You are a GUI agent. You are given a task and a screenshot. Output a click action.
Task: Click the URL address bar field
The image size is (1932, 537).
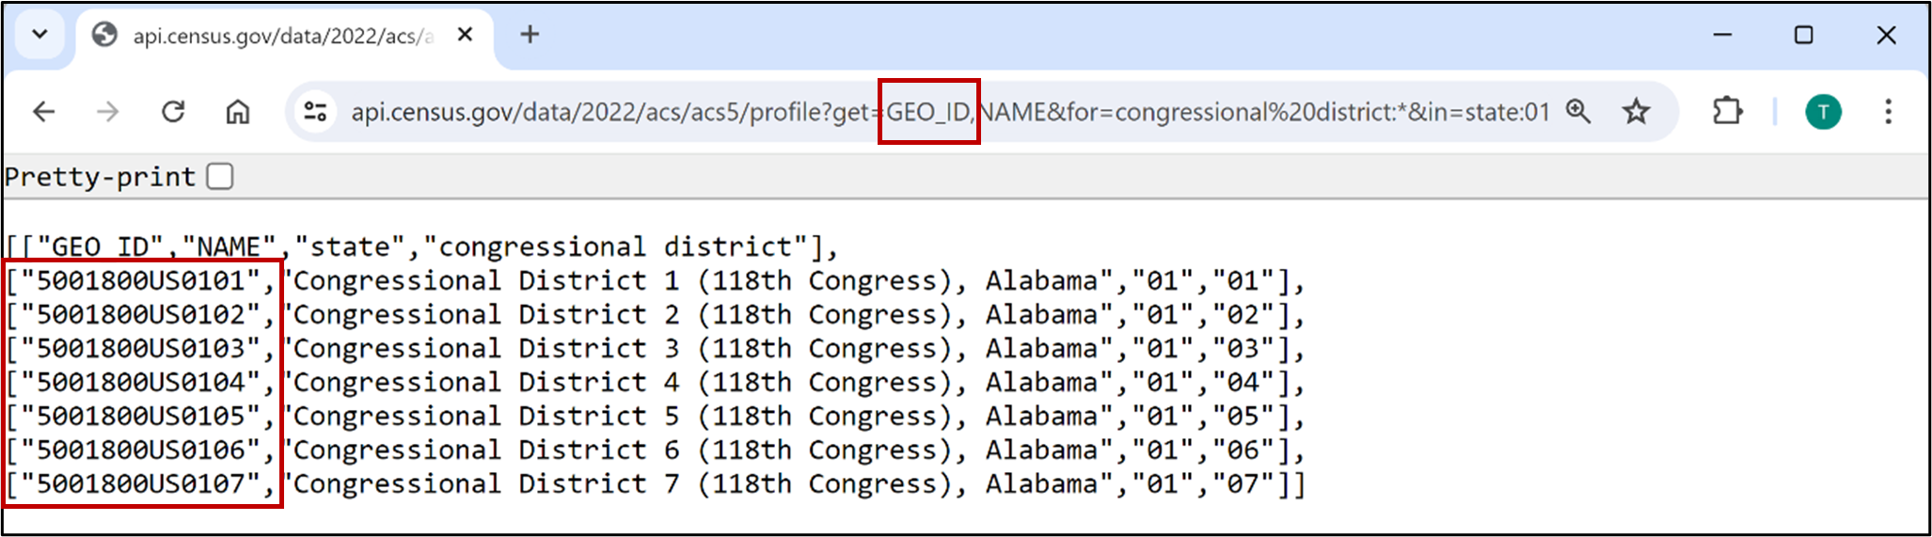pos(950,112)
